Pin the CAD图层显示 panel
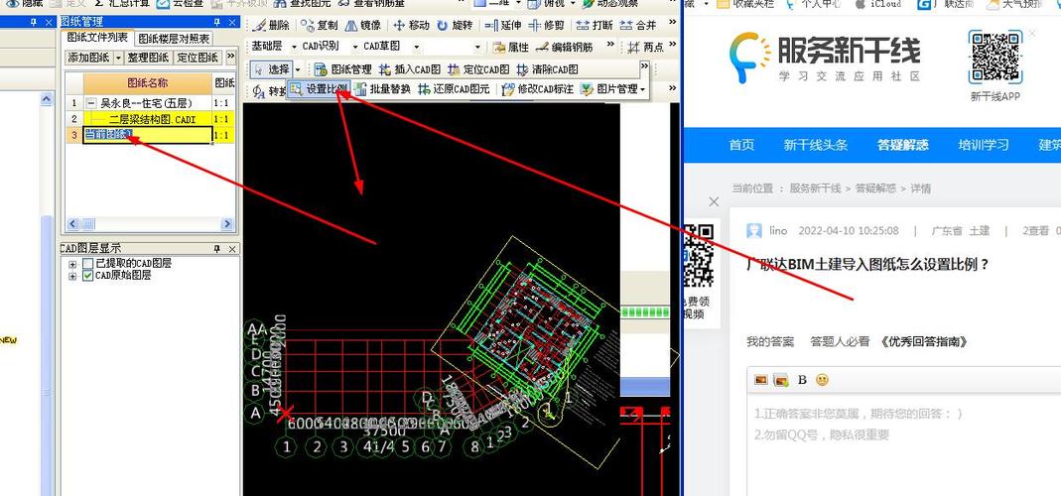This screenshot has width=1061, height=496. [x=217, y=249]
